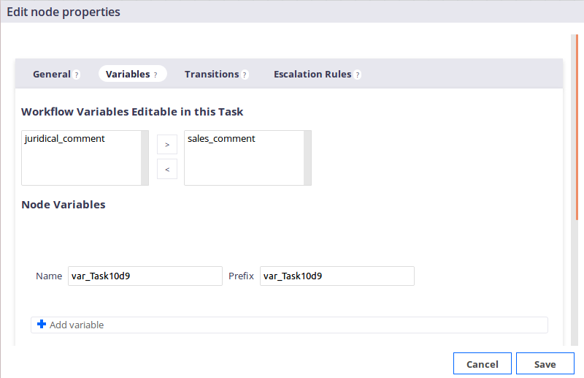Click the scrollbar of the juridical_comment listbox
This screenshot has height=378, width=584.
[x=145, y=158]
